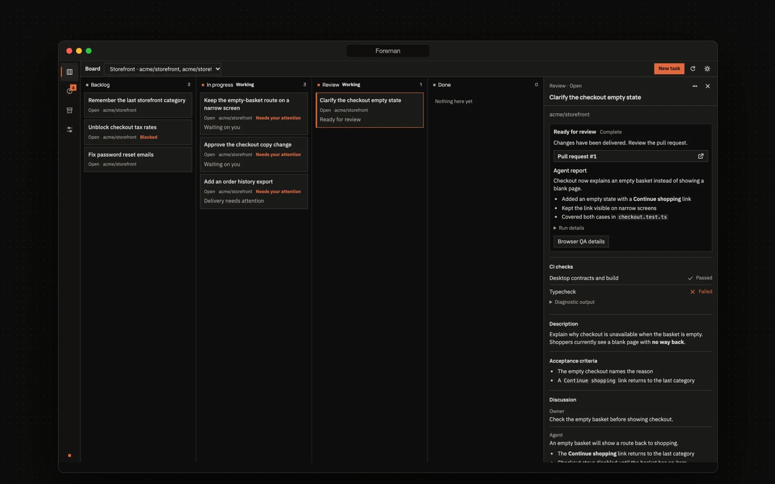Viewport: 775px width, 484px height.
Task: Click the Desktop contracts and build row
Action: [630, 278]
